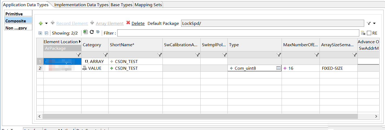
Task: Click the Excel export icon
Action: [86, 32]
